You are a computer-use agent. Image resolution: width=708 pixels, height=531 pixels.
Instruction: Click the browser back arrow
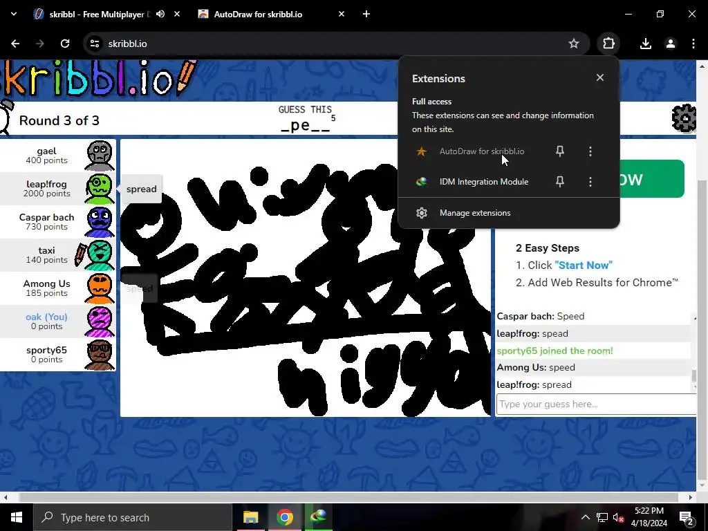point(15,44)
